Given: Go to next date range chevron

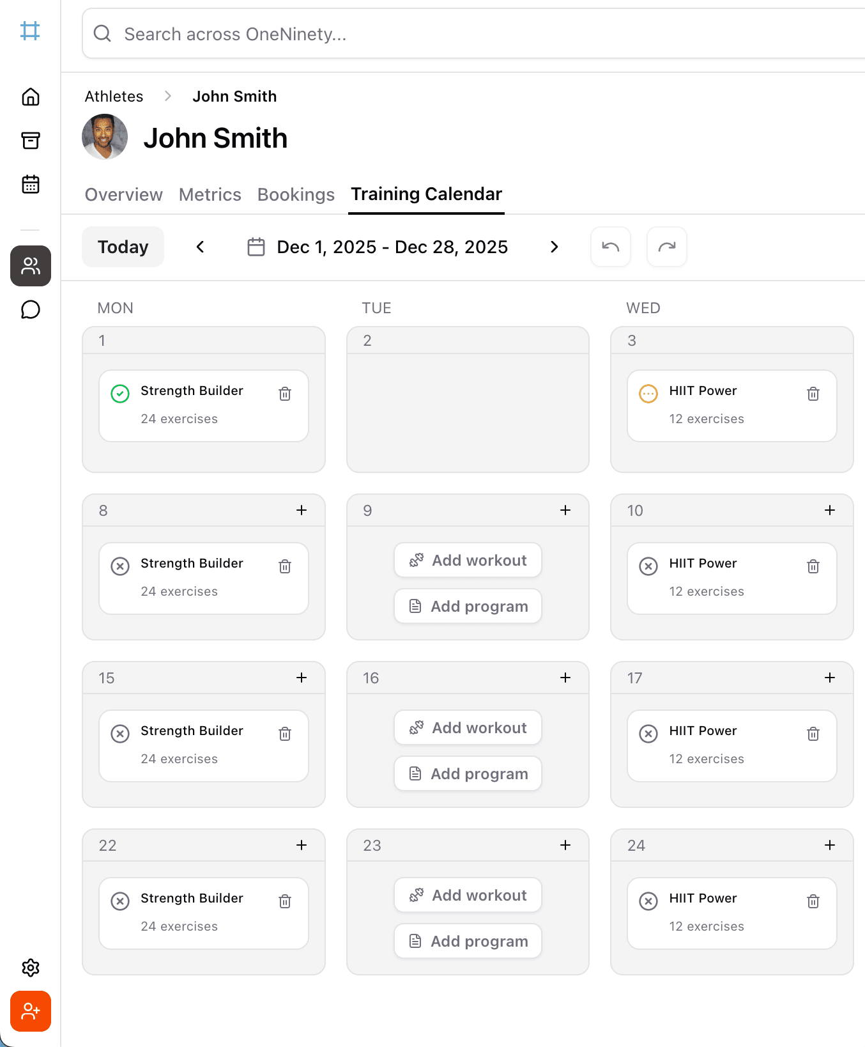Looking at the screenshot, I should (554, 247).
